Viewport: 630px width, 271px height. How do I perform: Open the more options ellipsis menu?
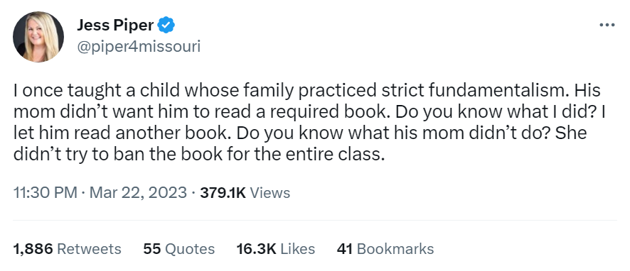click(x=607, y=26)
